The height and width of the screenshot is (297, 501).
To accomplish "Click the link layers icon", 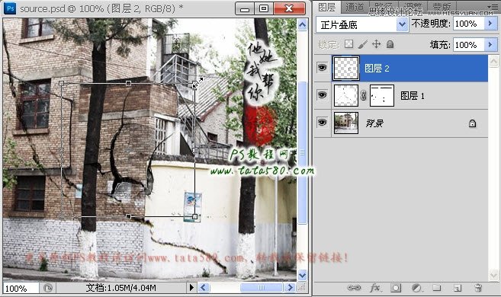I will click(x=354, y=288).
